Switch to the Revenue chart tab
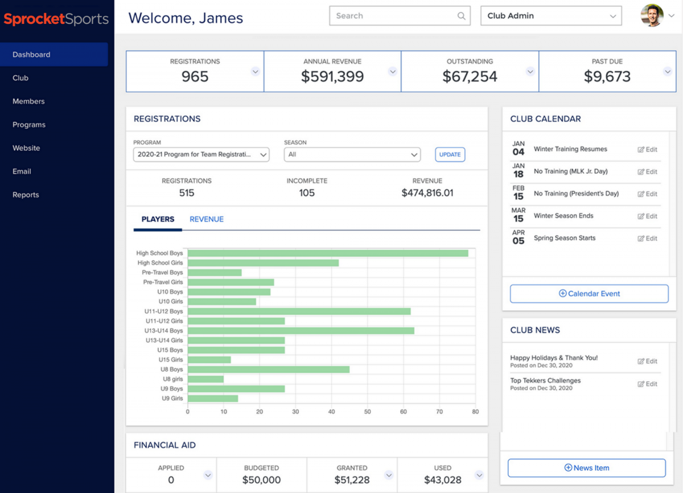The height and width of the screenshot is (493, 683). (207, 219)
